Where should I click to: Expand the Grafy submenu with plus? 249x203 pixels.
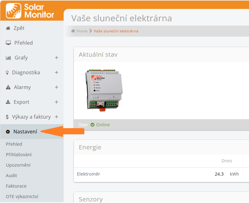click(57, 58)
